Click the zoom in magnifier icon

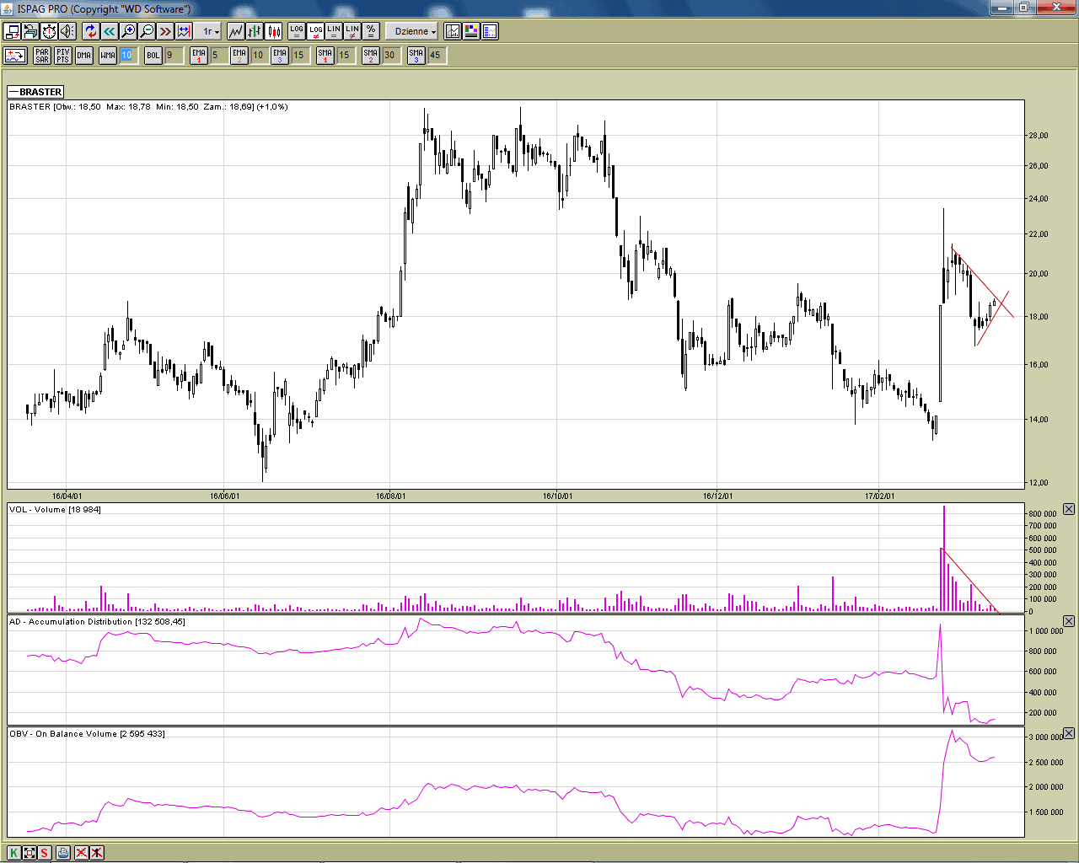click(x=128, y=31)
